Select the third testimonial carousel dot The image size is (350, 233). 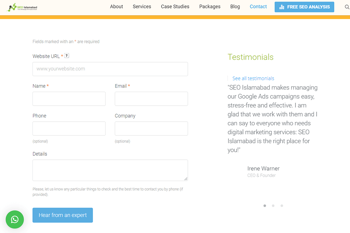[282, 206]
